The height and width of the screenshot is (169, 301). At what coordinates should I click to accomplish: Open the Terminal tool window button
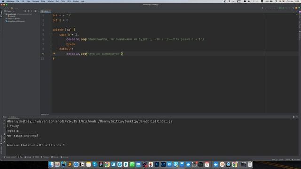pos(55,157)
